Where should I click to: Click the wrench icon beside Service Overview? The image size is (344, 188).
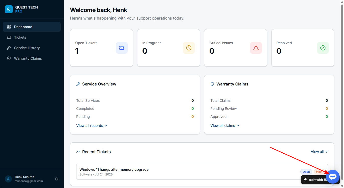point(78,84)
